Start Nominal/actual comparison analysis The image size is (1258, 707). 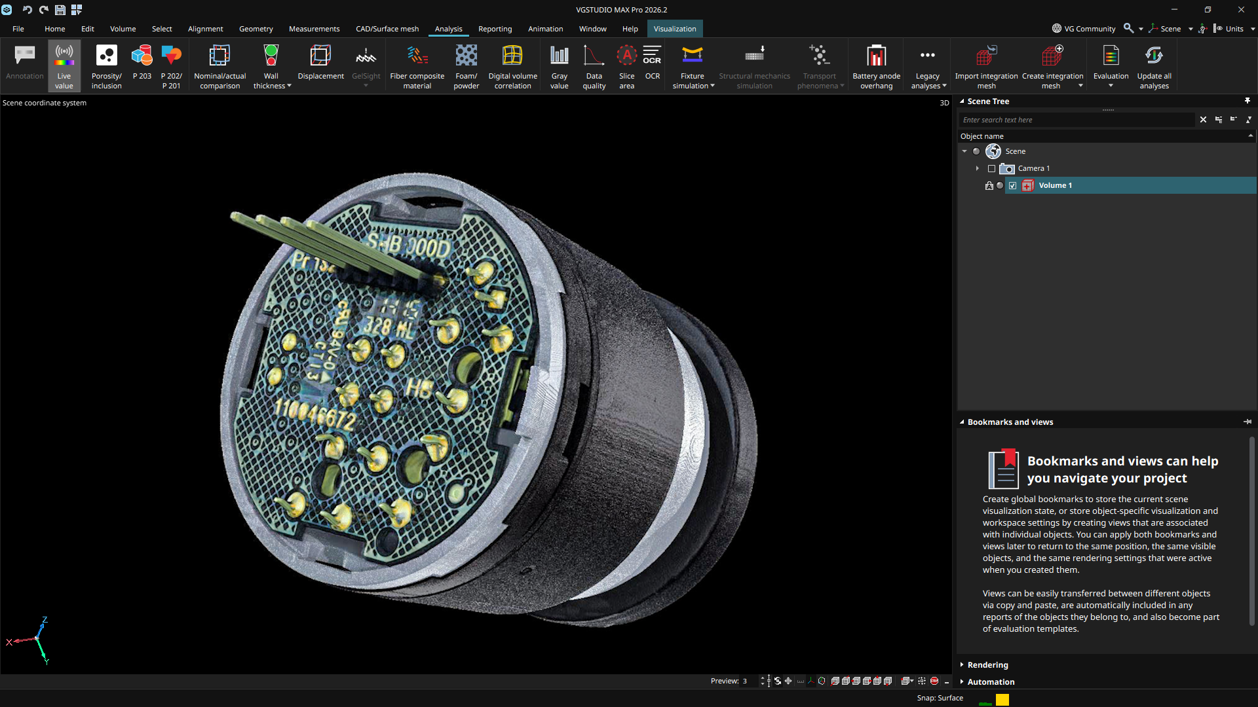click(220, 66)
